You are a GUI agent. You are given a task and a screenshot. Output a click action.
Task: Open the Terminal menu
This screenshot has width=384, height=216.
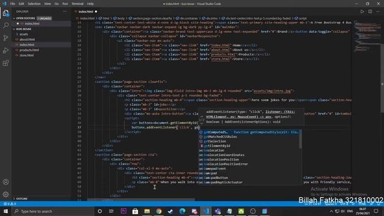point(77,4)
